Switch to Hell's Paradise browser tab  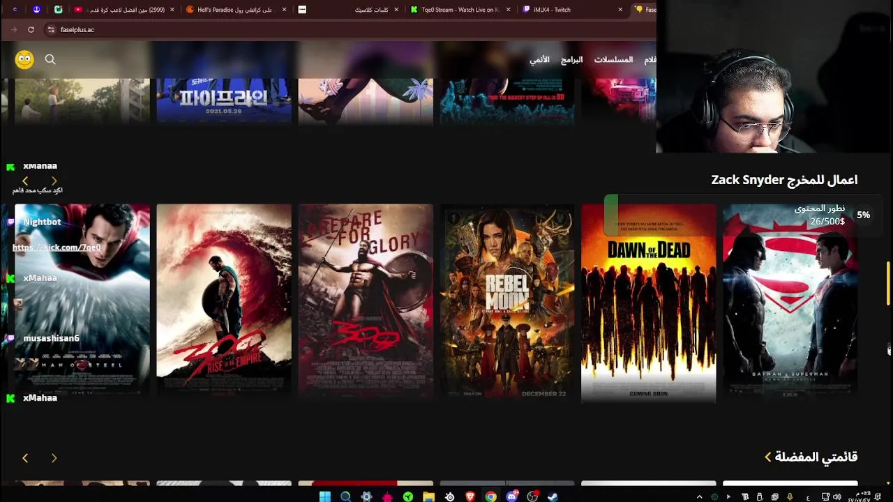coord(234,10)
